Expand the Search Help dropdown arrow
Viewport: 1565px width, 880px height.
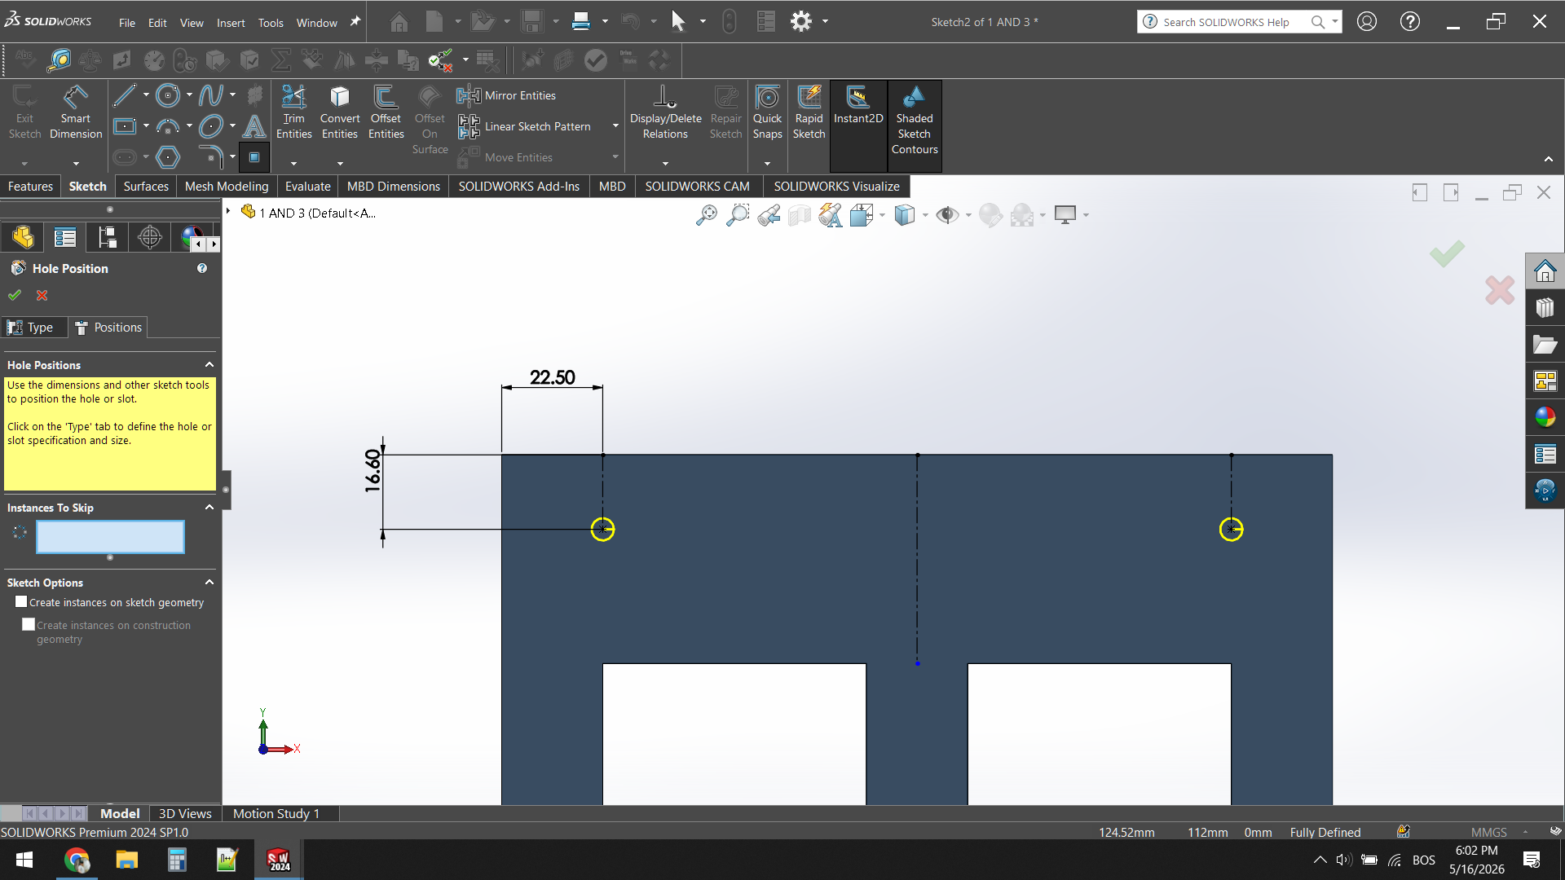[x=1335, y=22]
